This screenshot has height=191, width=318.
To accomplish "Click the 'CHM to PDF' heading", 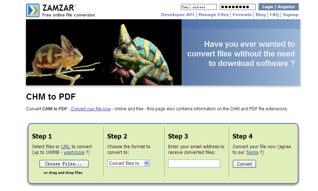I will tap(51, 97).
